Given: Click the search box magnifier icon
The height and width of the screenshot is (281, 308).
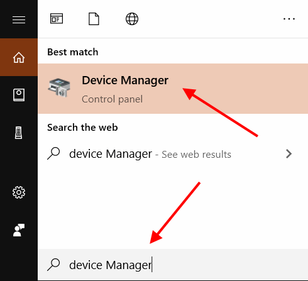Looking at the screenshot, I should [x=53, y=265].
